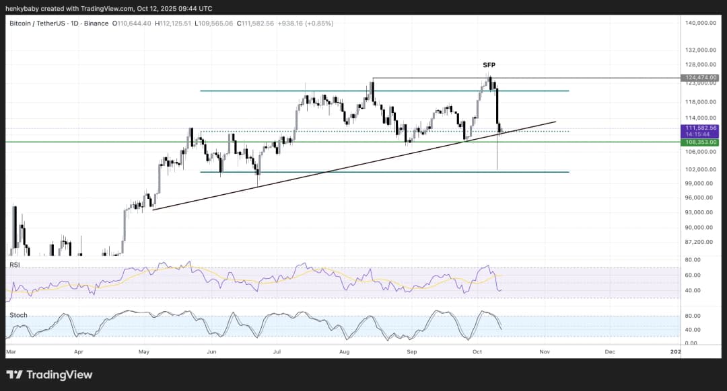The height and width of the screenshot is (391, 727).
Task: Click the 140,000.00 price axis label
Action: point(701,23)
